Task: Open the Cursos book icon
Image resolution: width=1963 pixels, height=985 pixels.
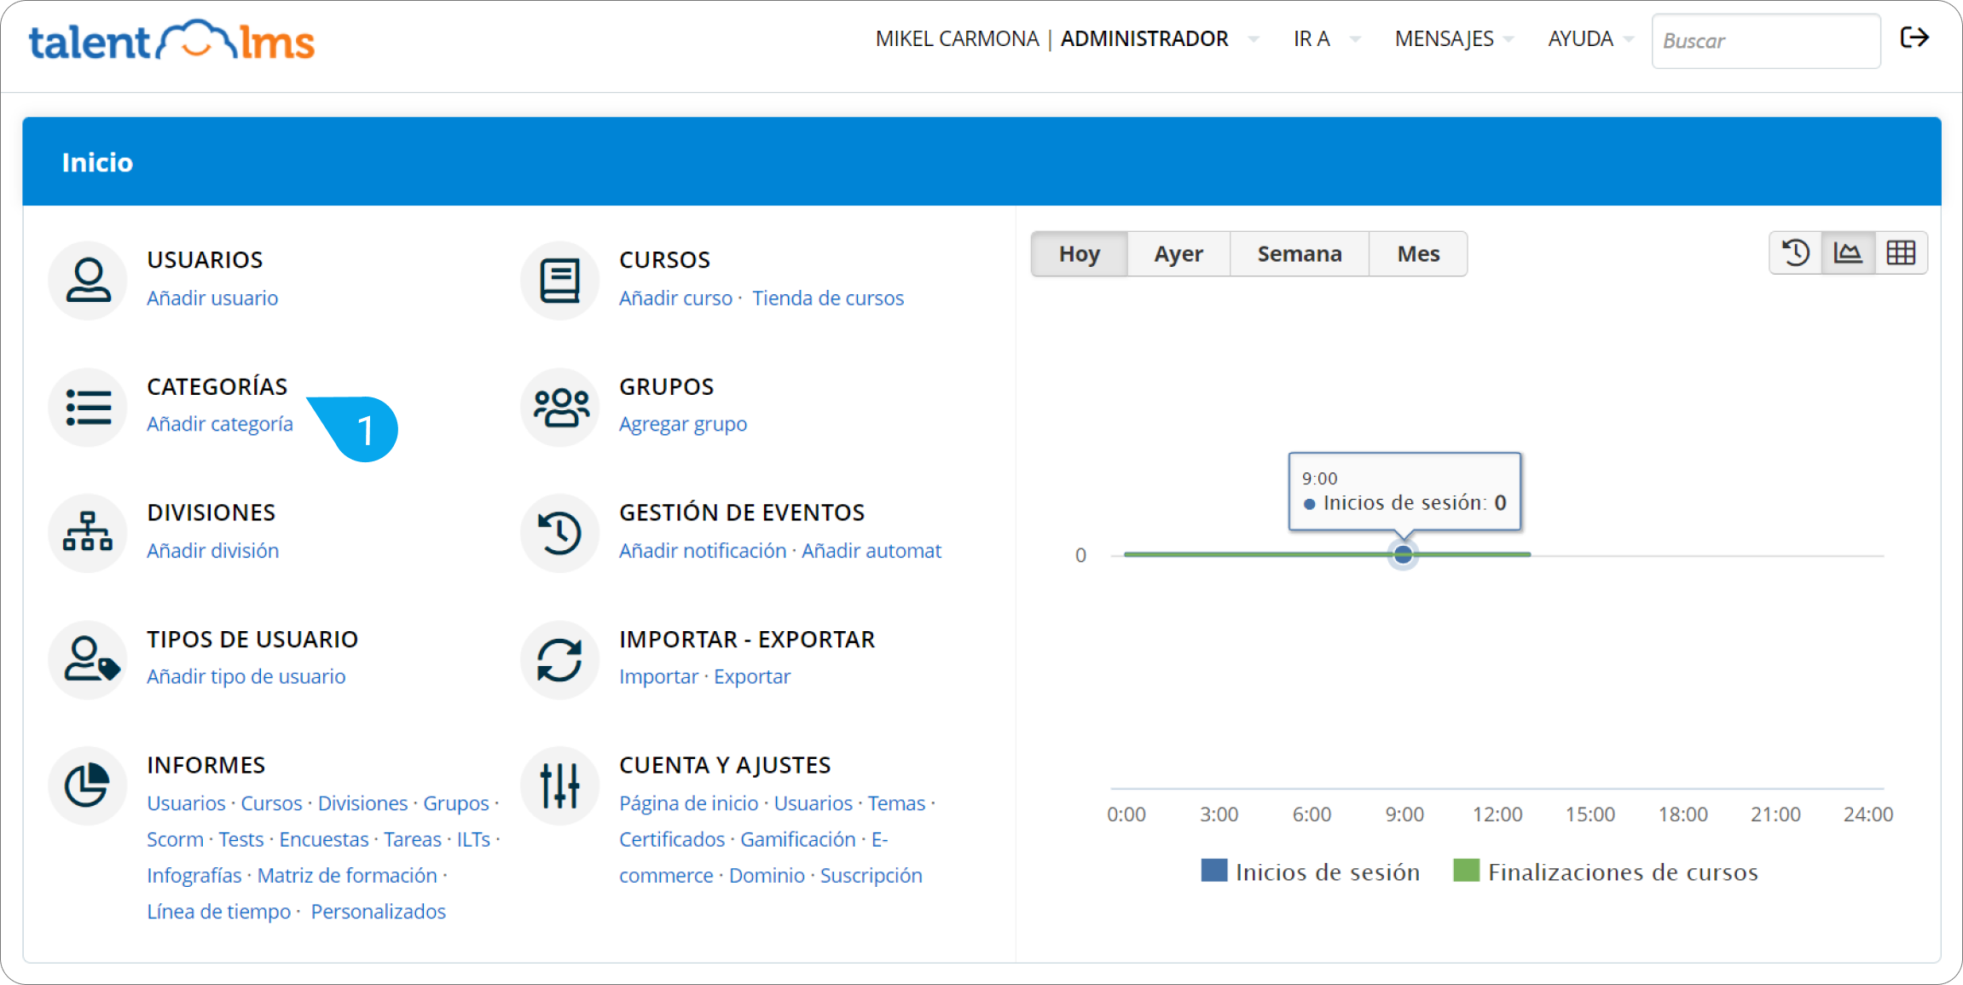Action: coord(560,280)
